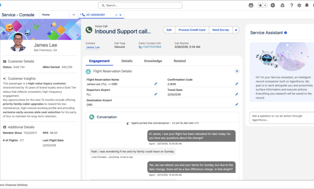Edit Departure Airport pencil icon
Screen dimensions: 314x189
(156, 94)
